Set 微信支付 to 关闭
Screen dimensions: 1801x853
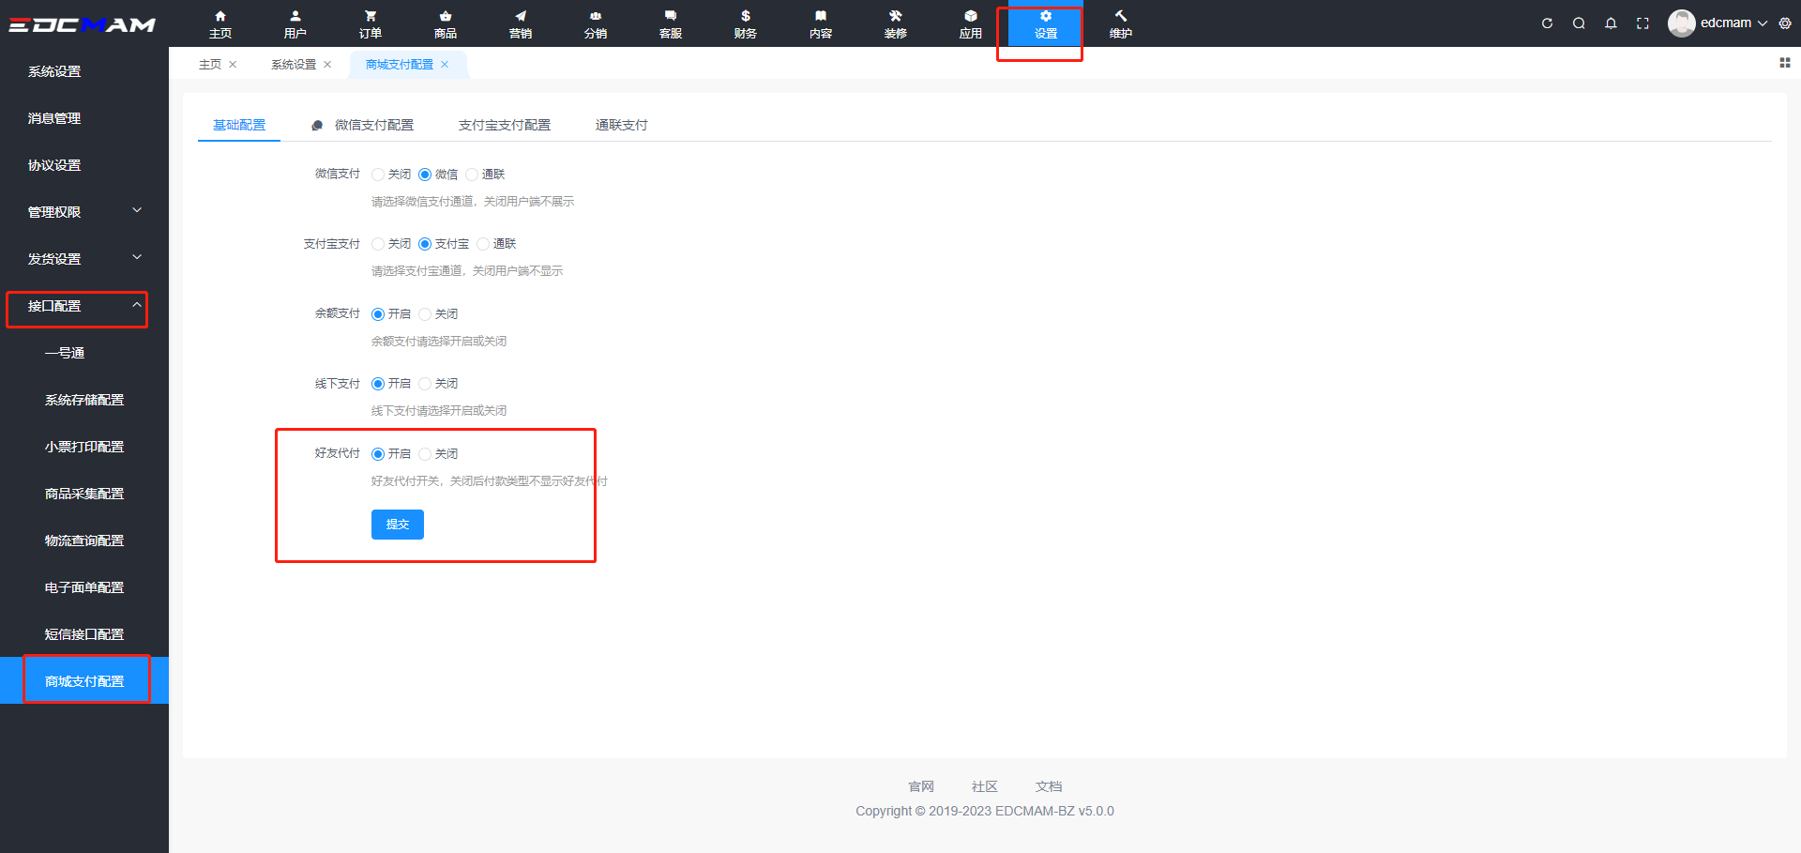[378, 175]
